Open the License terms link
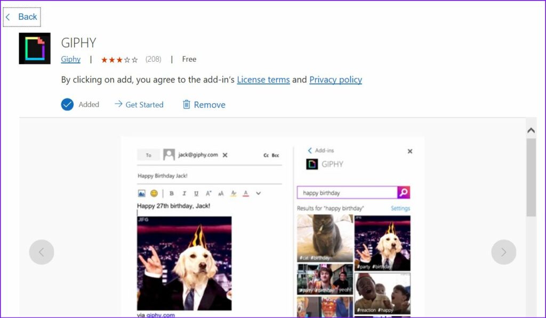 [263, 79]
